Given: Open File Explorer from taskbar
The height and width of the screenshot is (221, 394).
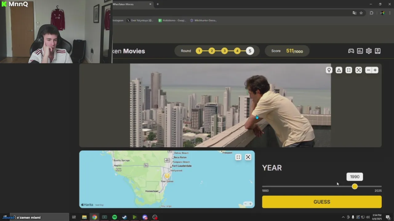Looking at the screenshot, I should [84, 217].
